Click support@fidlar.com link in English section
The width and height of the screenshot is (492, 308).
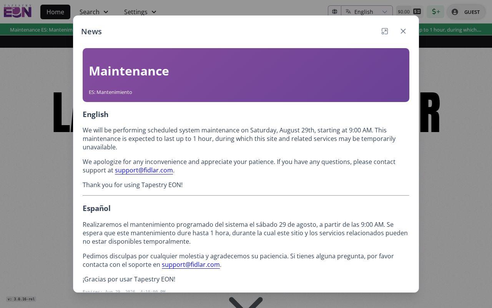[x=144, y=170]
